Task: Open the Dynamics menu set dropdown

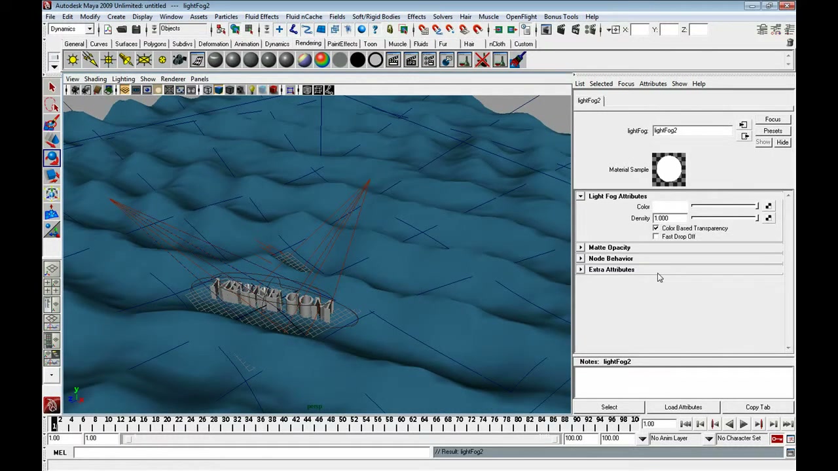Action: [x=71, y=29]
